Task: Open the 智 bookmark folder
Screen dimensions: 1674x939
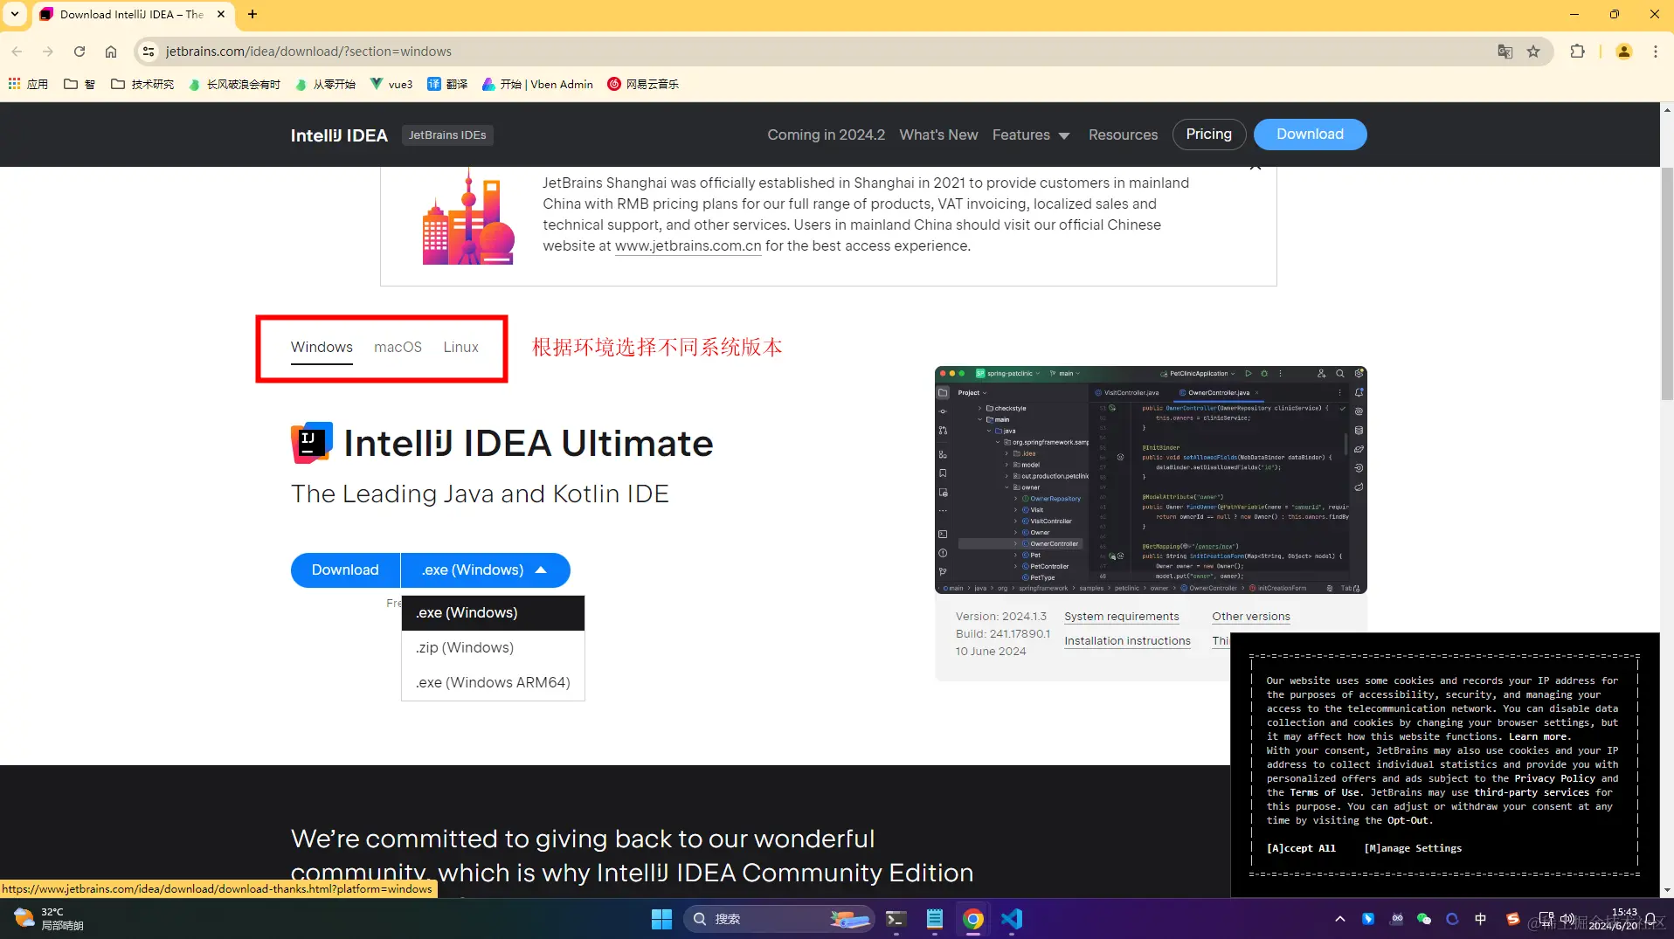Action: [79, 84]
